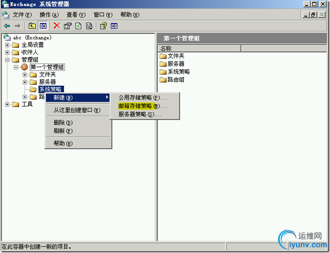Select 管理组 in the tree
The width and height of the screenshot is (330, 253).
(x=30, y=59)
